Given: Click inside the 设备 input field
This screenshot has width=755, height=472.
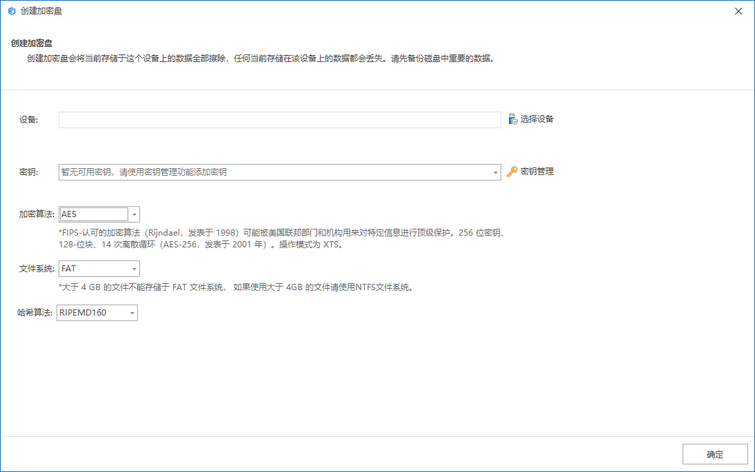Looking at the screenshot, I should 279,120.
